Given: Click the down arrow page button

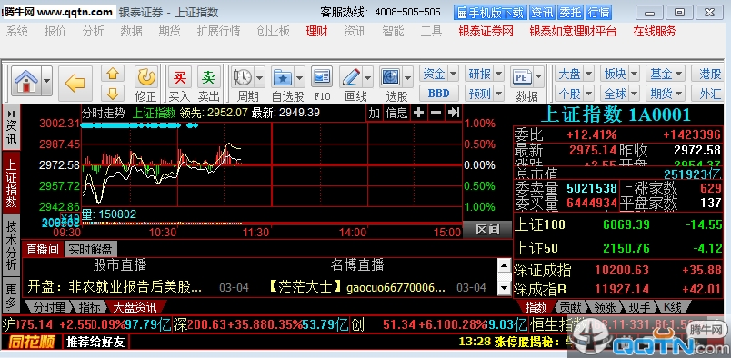Looking at the screenshot, I should click(x=113, y=93).
